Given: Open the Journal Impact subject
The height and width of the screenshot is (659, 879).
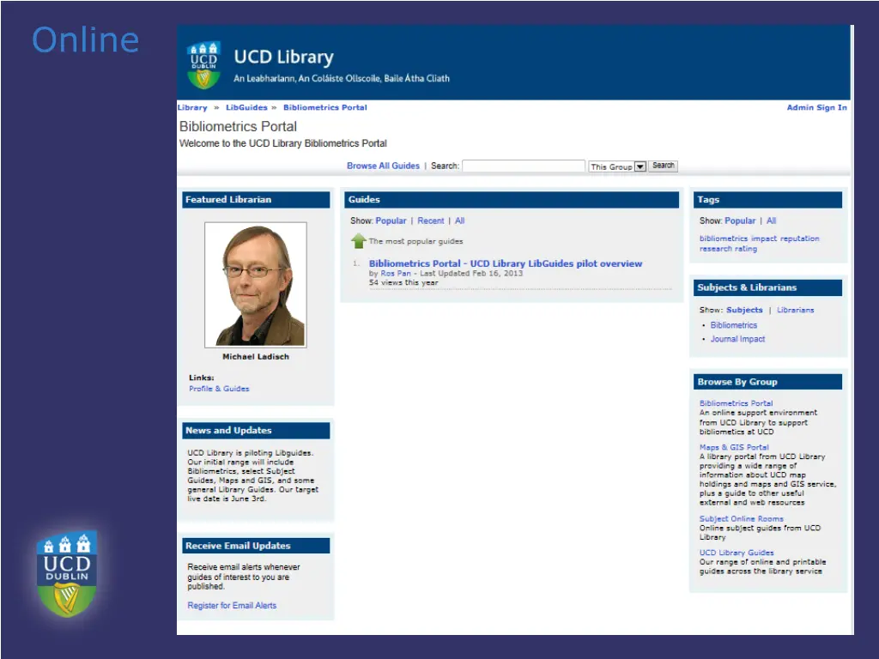Looking at the screenshot, I should coord(737,339).
